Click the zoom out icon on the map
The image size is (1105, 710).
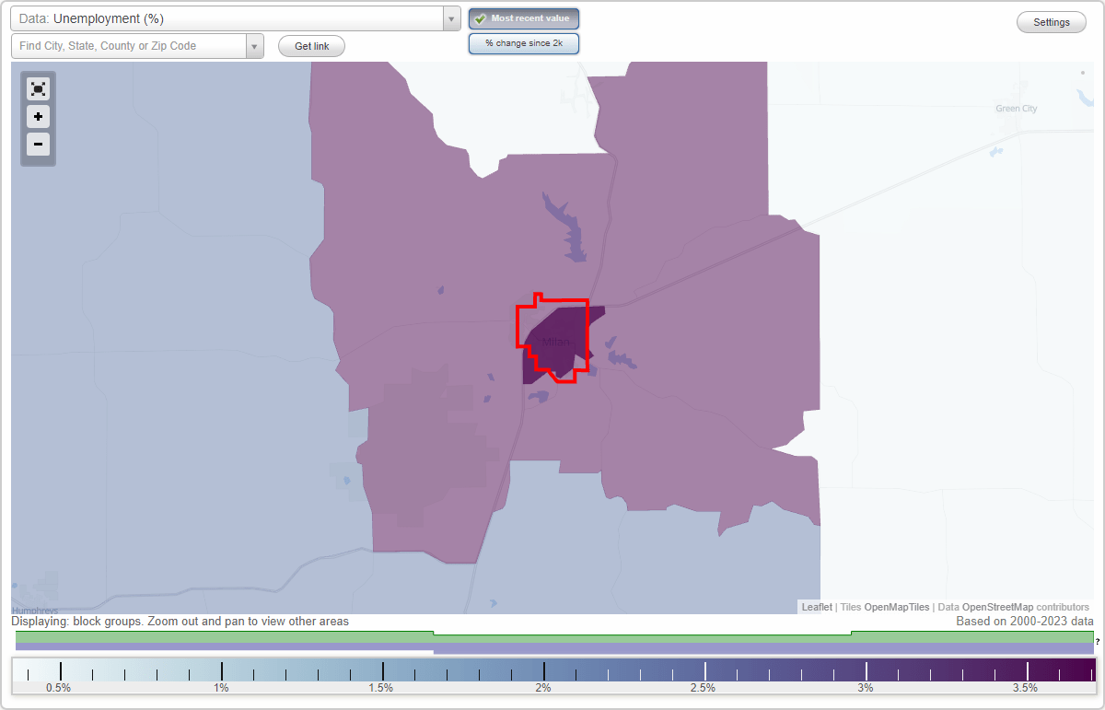click(x=38, y=145)
